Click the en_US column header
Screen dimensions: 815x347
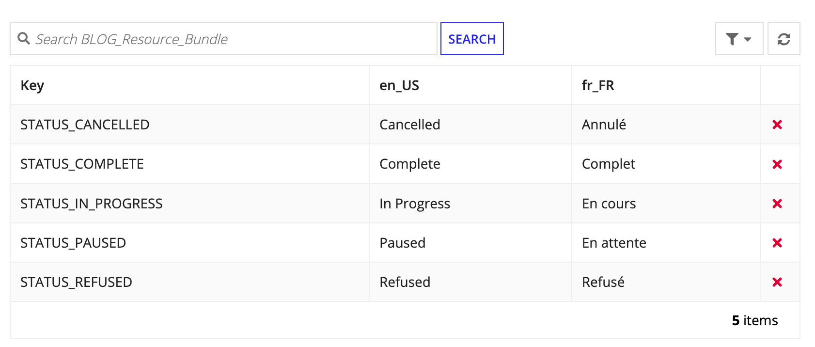pyautogui.click(x=399, y=86)
